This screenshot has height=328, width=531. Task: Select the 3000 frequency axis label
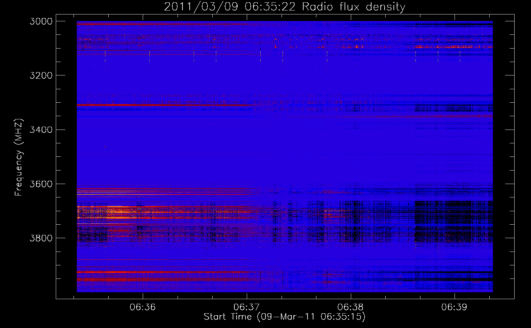(x=41, y=21)
